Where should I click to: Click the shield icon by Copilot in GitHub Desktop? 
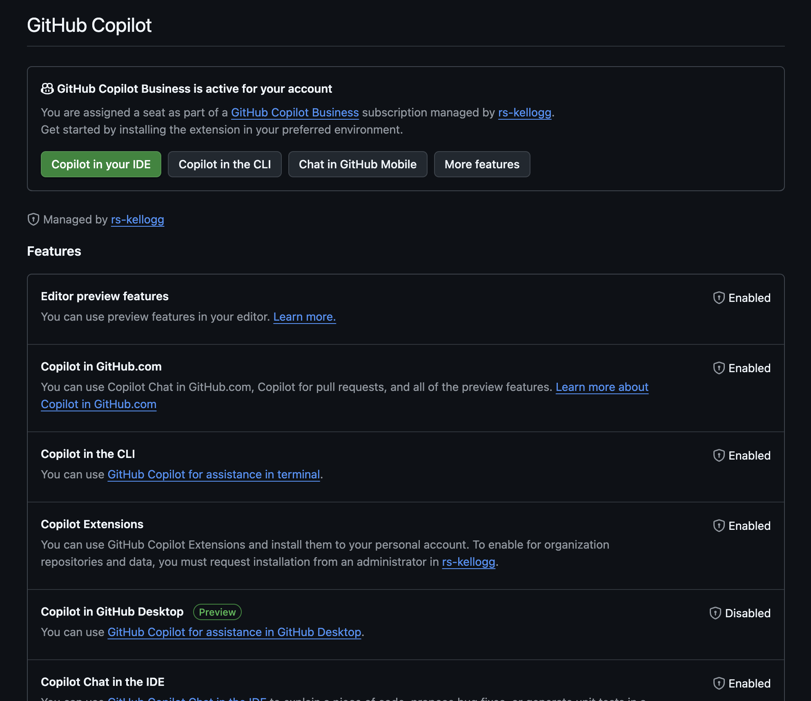[x=715, y=613]
